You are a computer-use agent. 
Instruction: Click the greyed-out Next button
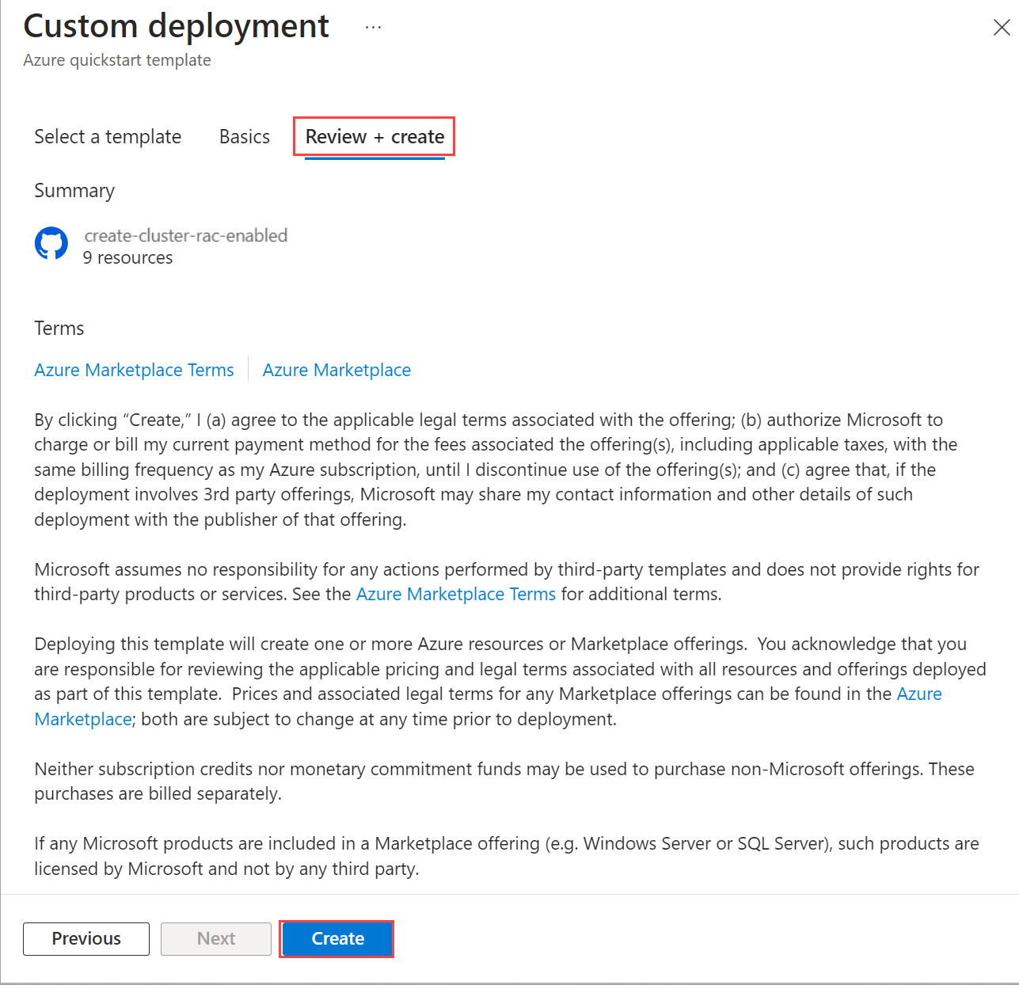coord(216,938)
